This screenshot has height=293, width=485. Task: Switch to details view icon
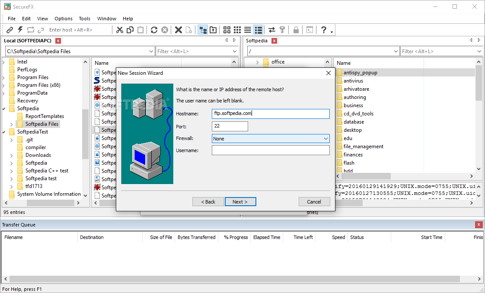pyautogui.click(x=258, y=30)
